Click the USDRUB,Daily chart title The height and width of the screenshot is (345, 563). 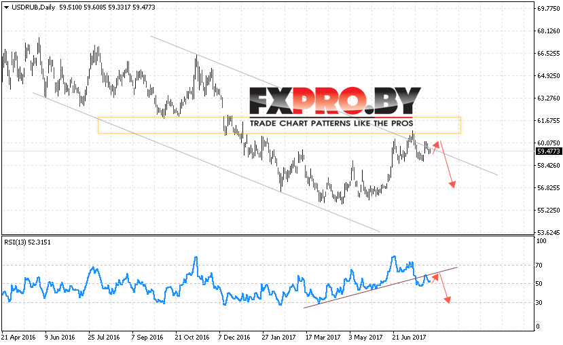click(33, 7)
